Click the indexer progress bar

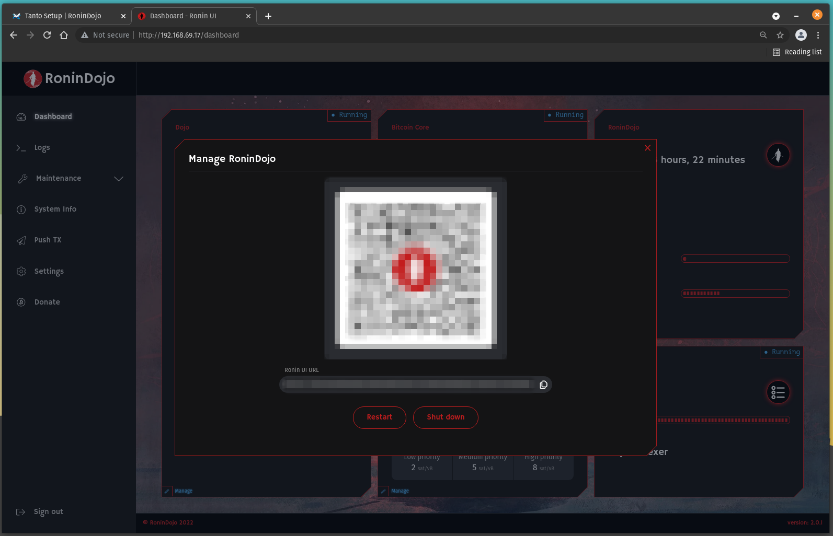pyautogui.click(x=723, y=420)
